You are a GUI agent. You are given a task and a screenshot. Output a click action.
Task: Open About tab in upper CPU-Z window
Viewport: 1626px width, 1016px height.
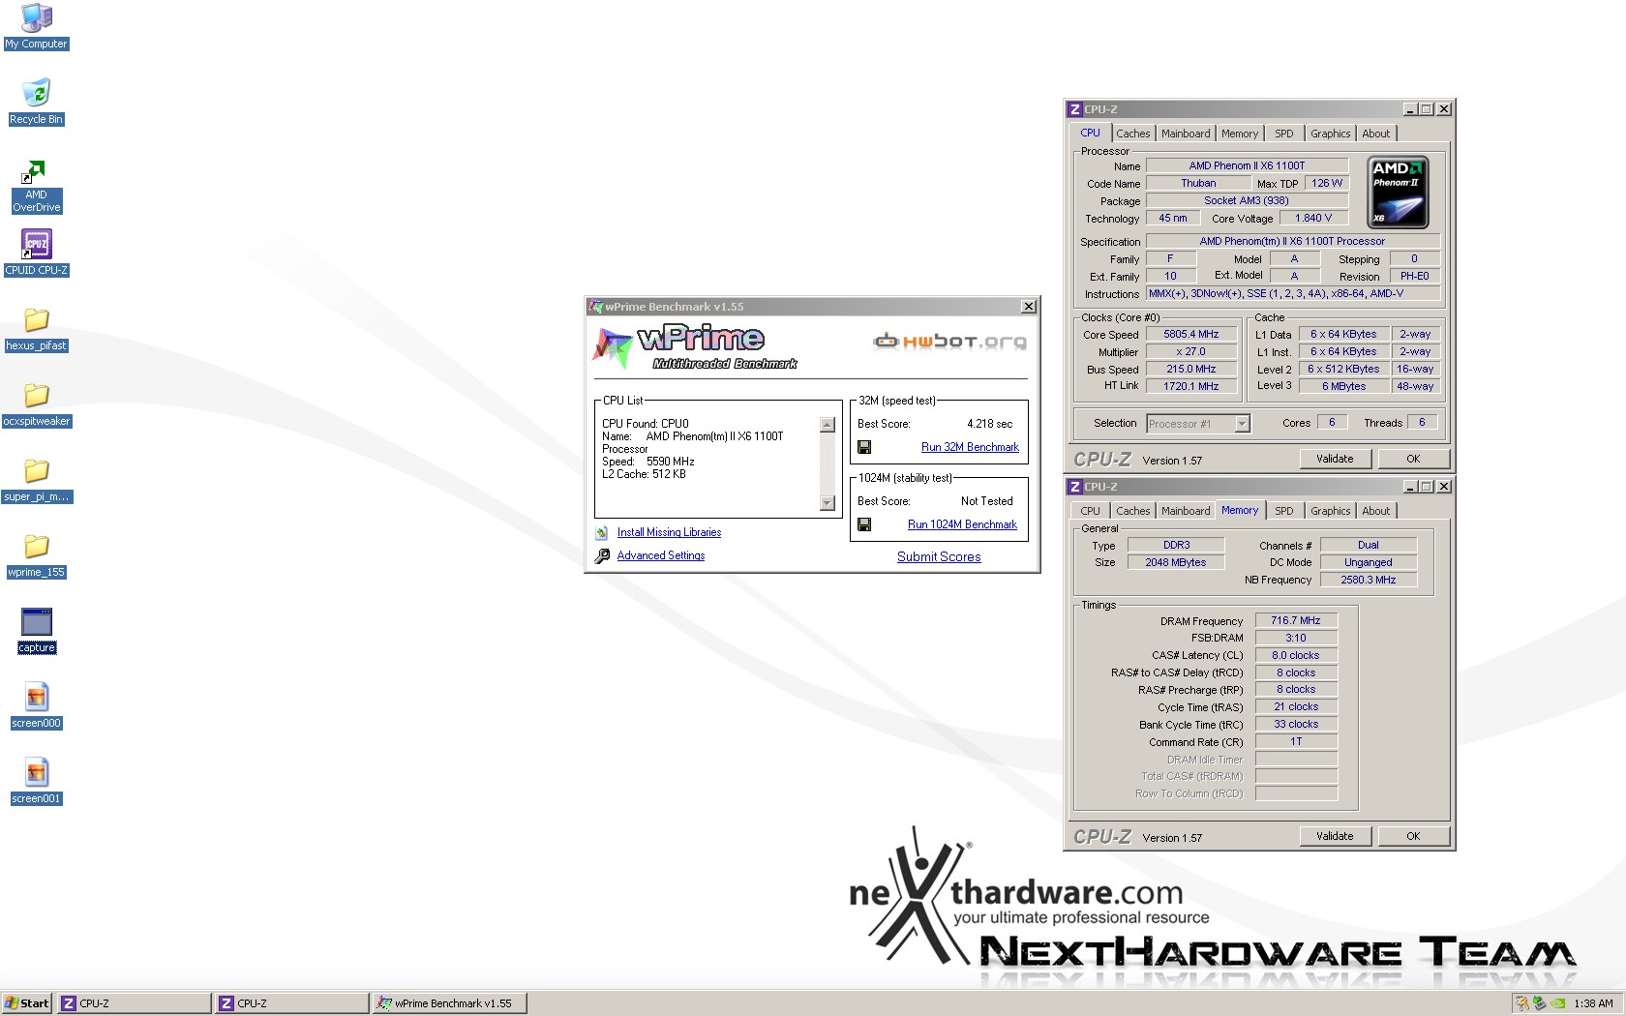click(1375, 134)
